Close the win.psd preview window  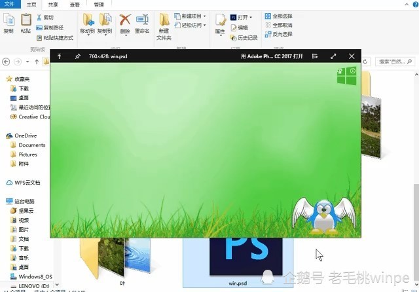pos(352,56)
